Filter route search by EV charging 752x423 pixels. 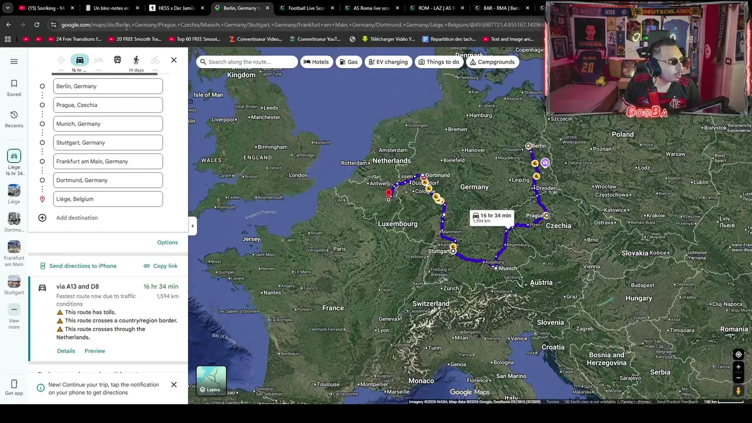point(388,62)
